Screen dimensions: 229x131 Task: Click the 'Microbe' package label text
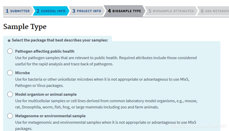tap(22, 73)
